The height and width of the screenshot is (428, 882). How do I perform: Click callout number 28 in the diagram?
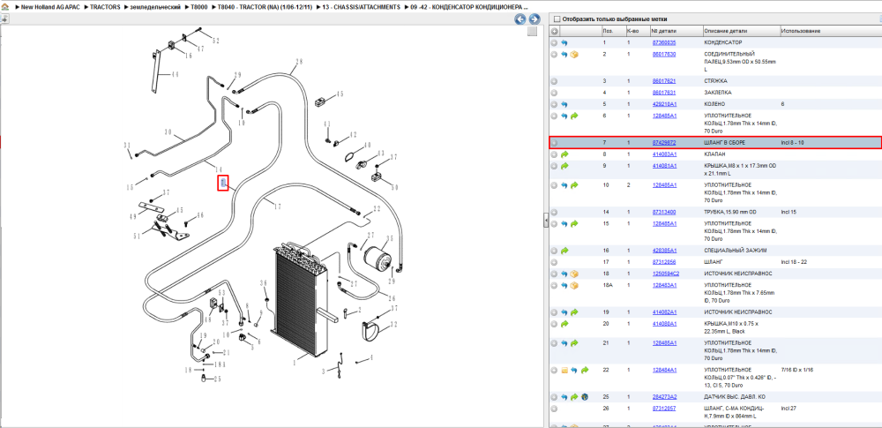(x=299, y=62)
